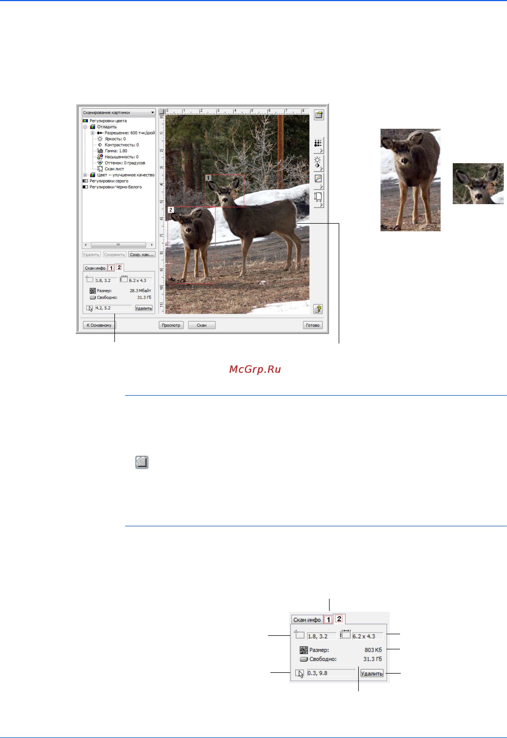Click the settings tree's horizontal scrollbar thumb
507x738 pixels.
coord(119,245)
